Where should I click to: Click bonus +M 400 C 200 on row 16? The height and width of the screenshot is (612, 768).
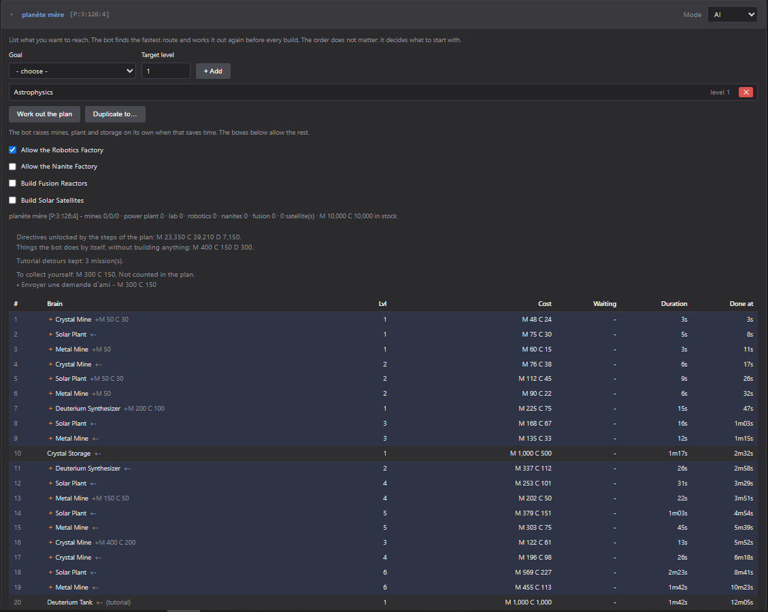115,543
